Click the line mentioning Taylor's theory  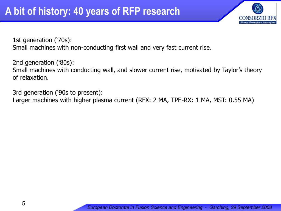(x=137, y=70)
